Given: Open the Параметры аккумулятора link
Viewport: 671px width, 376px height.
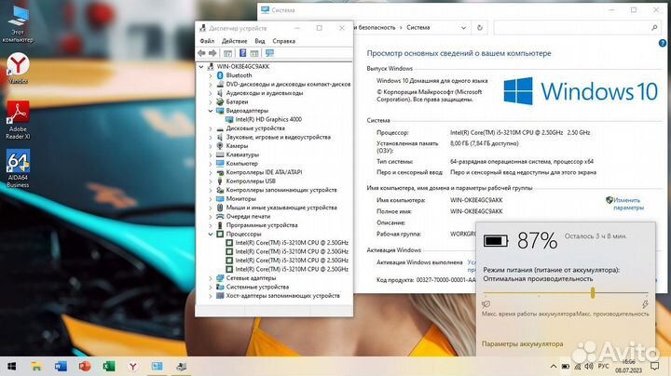Looking at the screenshot, I should [x=522, y=343].
